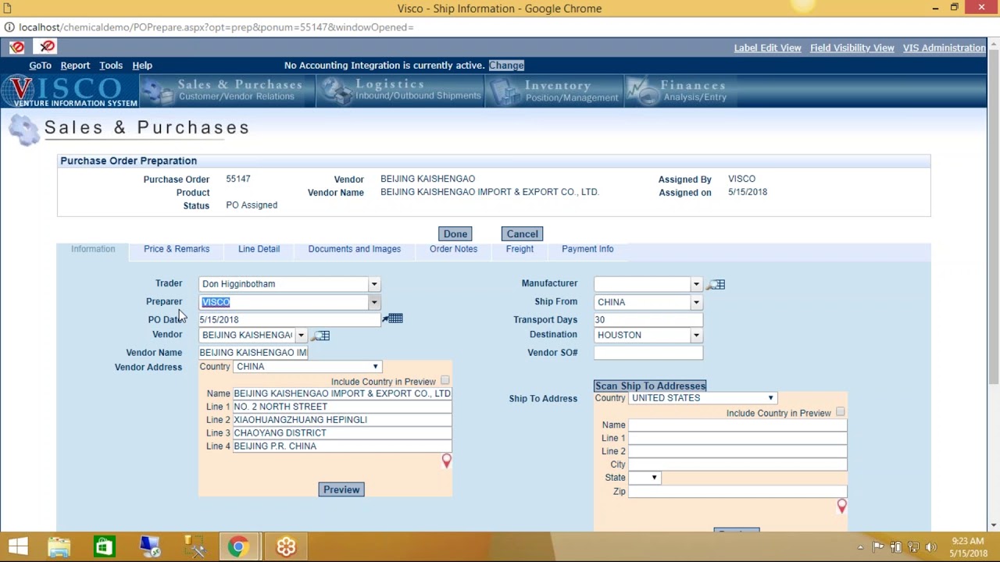Click the PO Date input field

(288, 319)
